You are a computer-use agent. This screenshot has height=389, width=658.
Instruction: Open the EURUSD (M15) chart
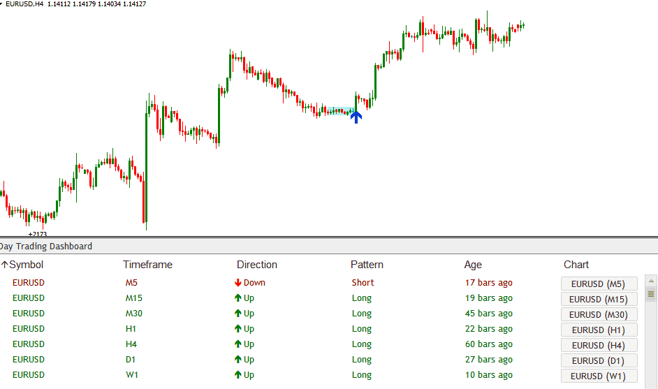point(599,299)
